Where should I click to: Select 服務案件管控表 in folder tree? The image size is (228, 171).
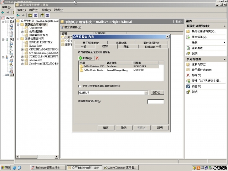pyautogui.click(x=38, y=35)
